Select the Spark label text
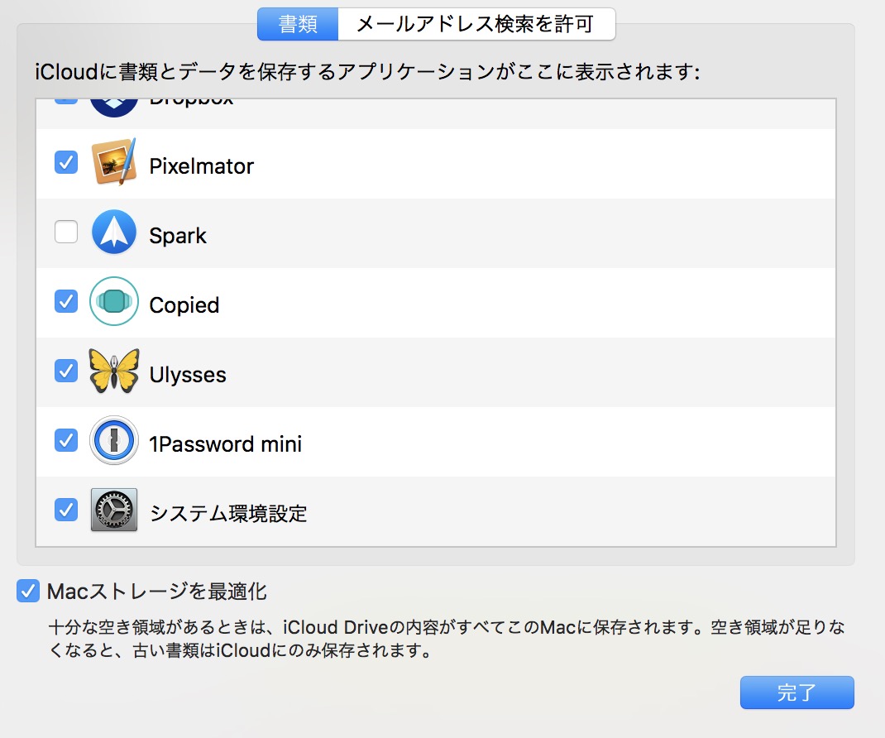The image size is (885, 738). pos(178,236)
